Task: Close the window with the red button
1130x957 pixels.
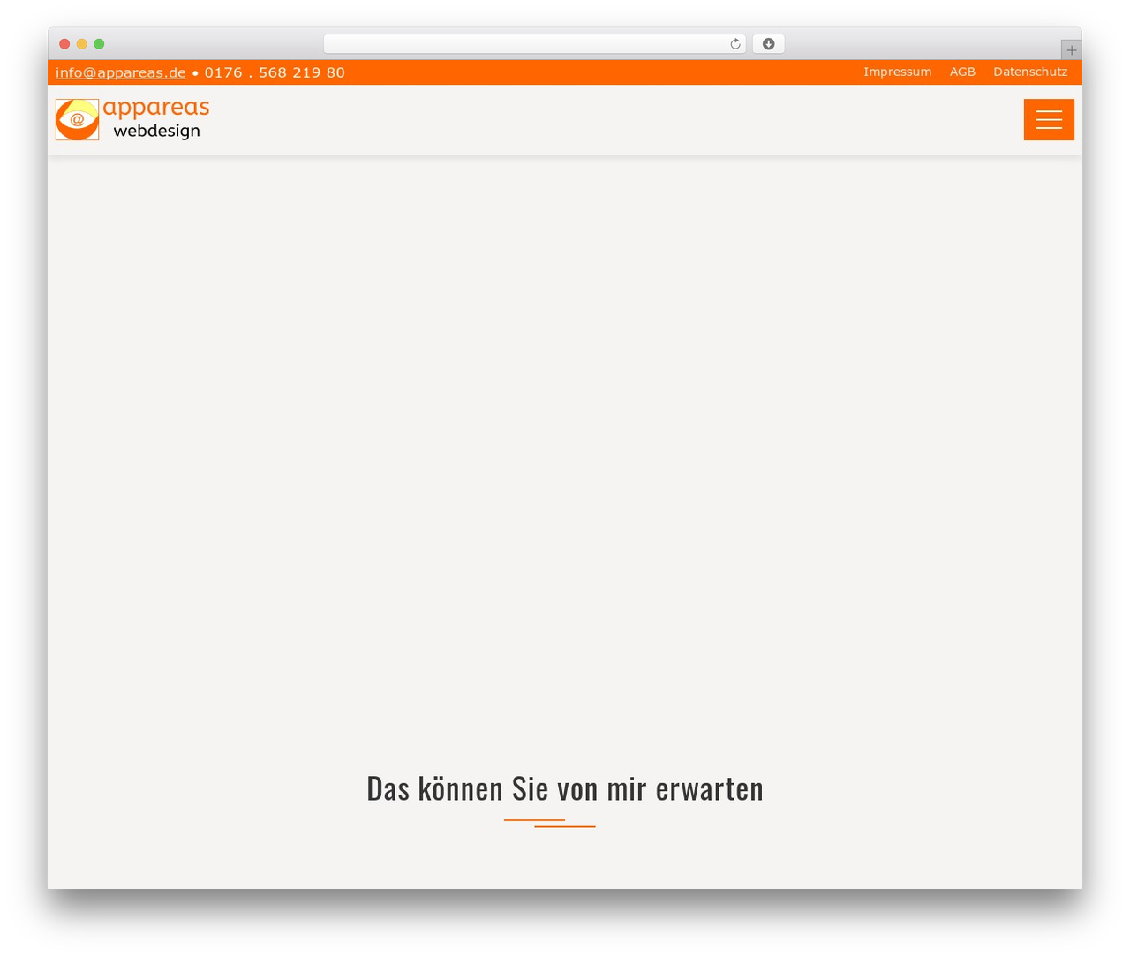Action: (x=64, y=44)
